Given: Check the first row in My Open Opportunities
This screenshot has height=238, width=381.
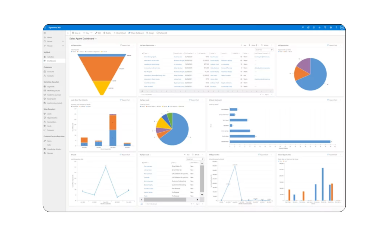Looking at the screenshot, I should (143, 57).
